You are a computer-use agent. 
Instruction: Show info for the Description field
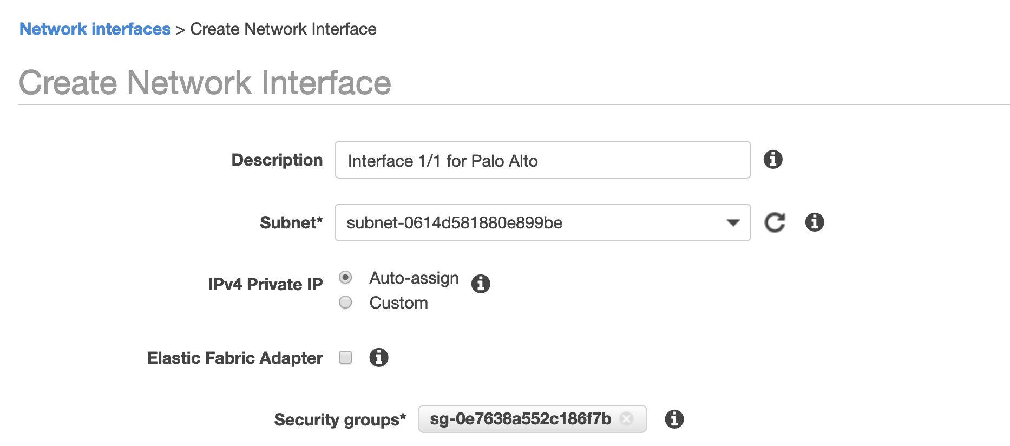point(772,160)
